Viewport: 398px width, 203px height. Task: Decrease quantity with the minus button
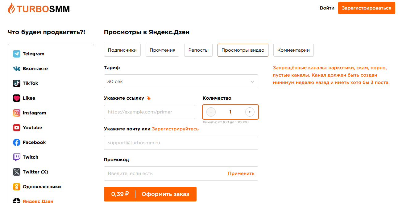(211, 112)
